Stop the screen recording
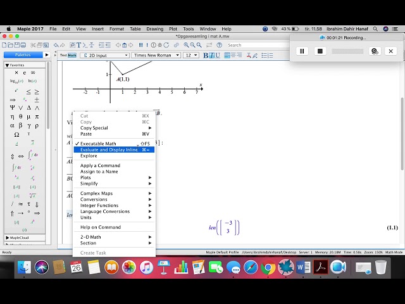This screenshot has width=405, height=304. 320,51
